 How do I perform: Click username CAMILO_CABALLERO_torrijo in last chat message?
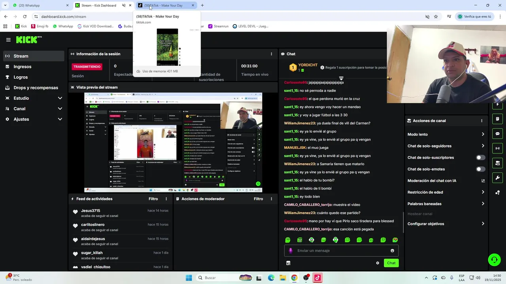pos(308,229)
